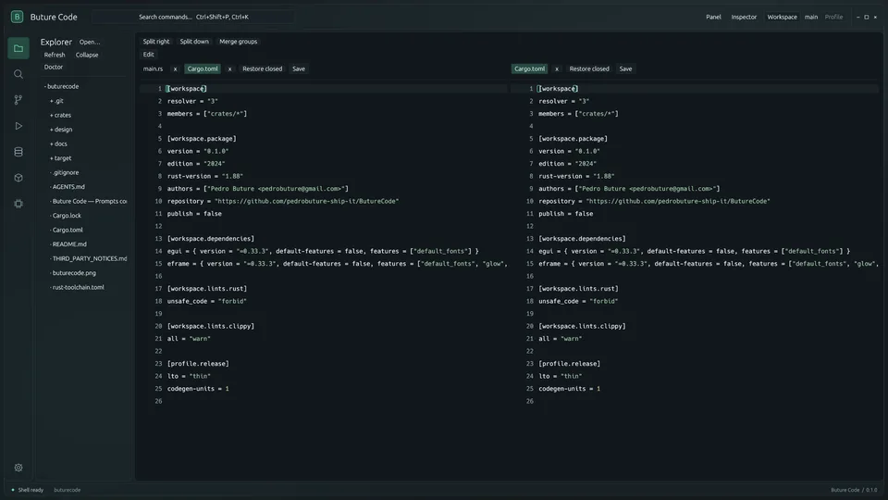Open the Packages cube icon in sidebar
Viewport: 888px width, 500px height.
[x=18, y=178]
